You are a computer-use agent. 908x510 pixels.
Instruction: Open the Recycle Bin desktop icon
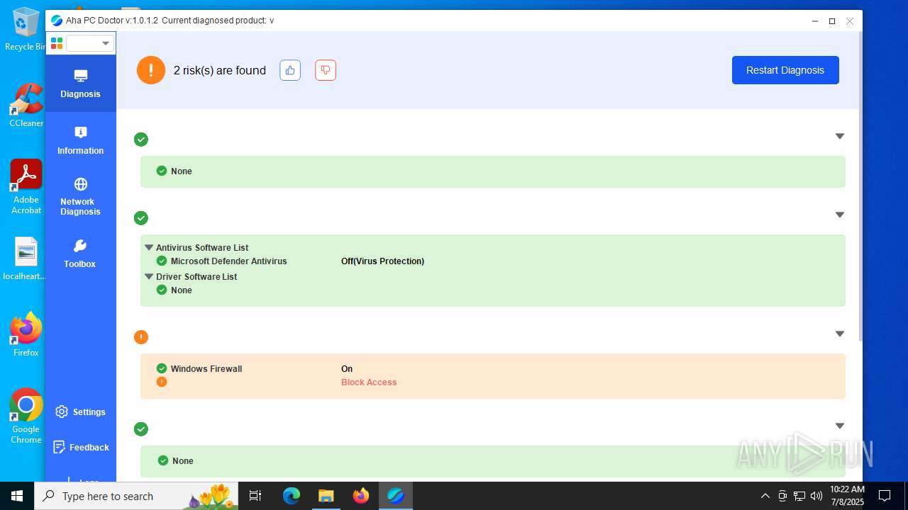point(25,28)
